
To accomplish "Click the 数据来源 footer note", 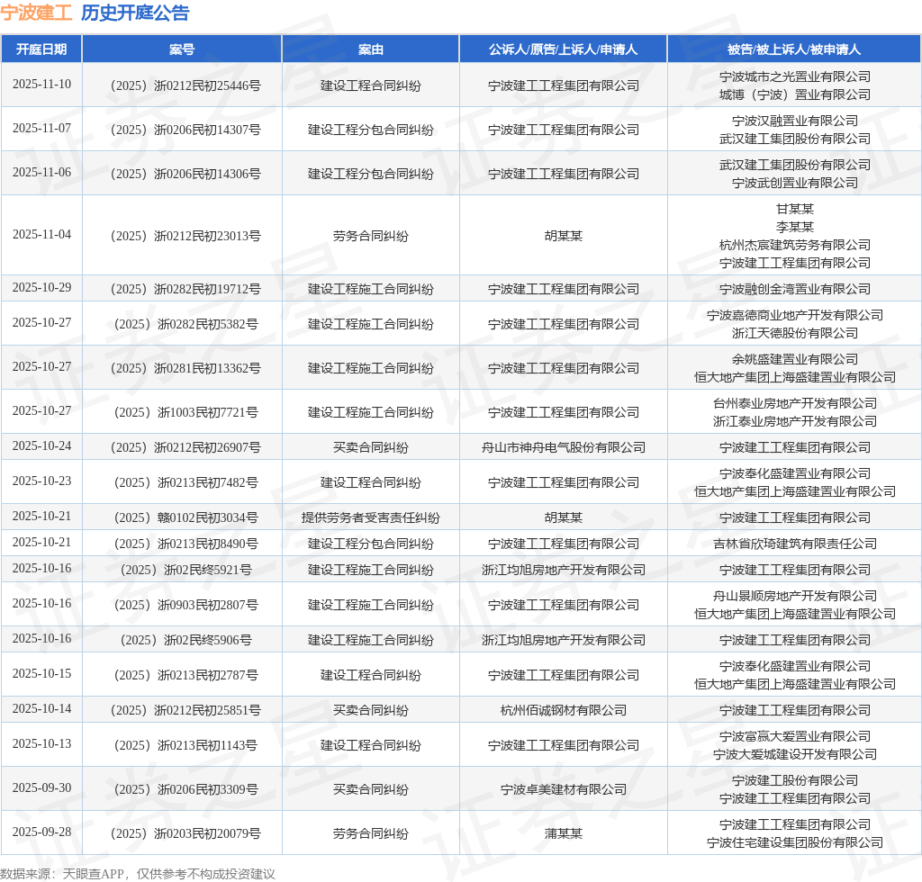I will pyautogui.click(x=138, y=875).
